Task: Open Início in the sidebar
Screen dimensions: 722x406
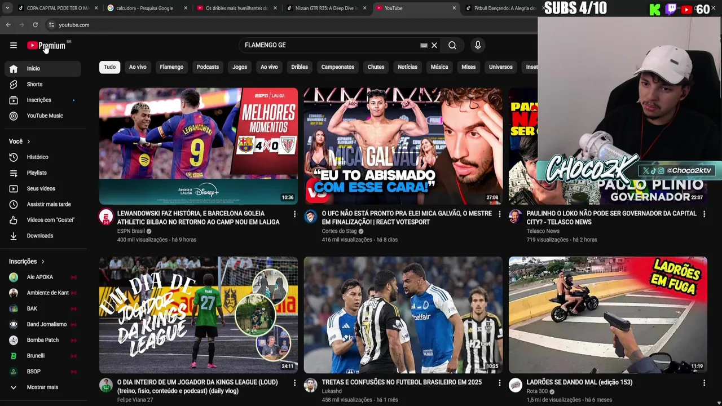Action: (43, 68)
